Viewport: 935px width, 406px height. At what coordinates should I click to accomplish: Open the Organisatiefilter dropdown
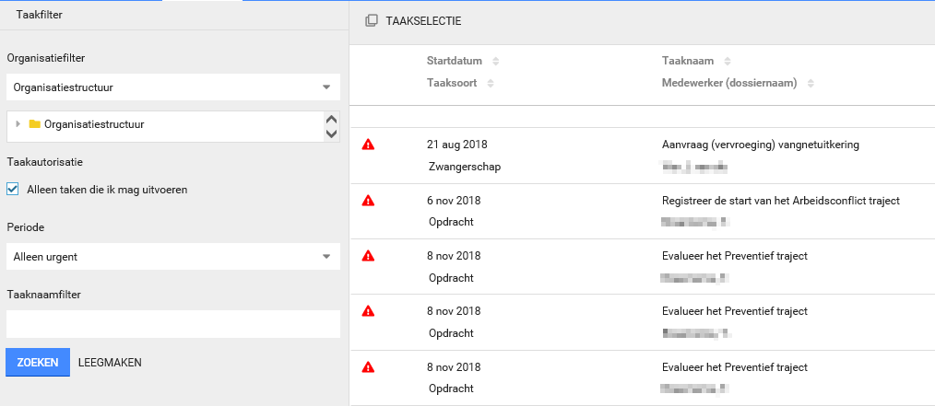(325, 87)
